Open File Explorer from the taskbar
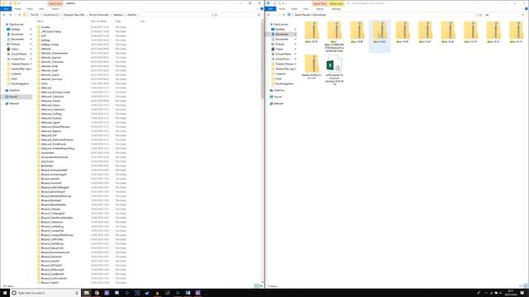This screenshot has width=529, height=297. pyautogui.click(x=86, y=293)
